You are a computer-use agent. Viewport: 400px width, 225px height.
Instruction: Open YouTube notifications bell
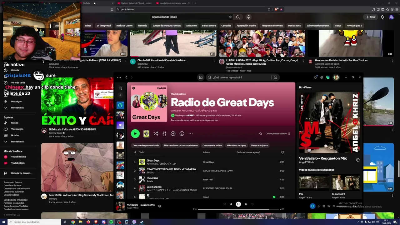click(x=382, y=17)
